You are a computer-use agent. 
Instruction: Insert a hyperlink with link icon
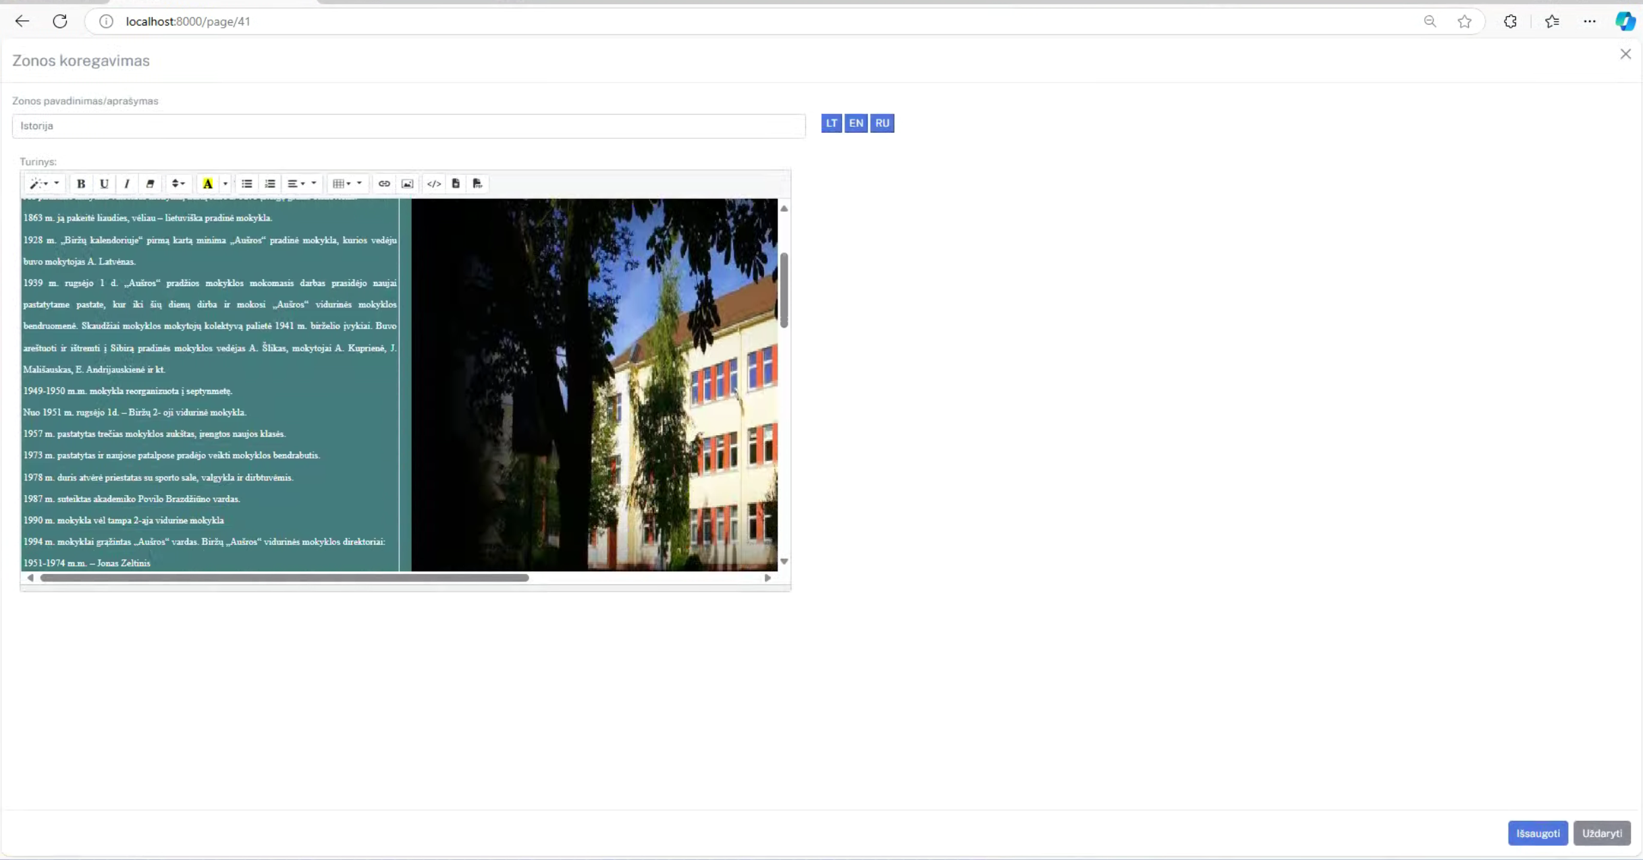[384, 183]
